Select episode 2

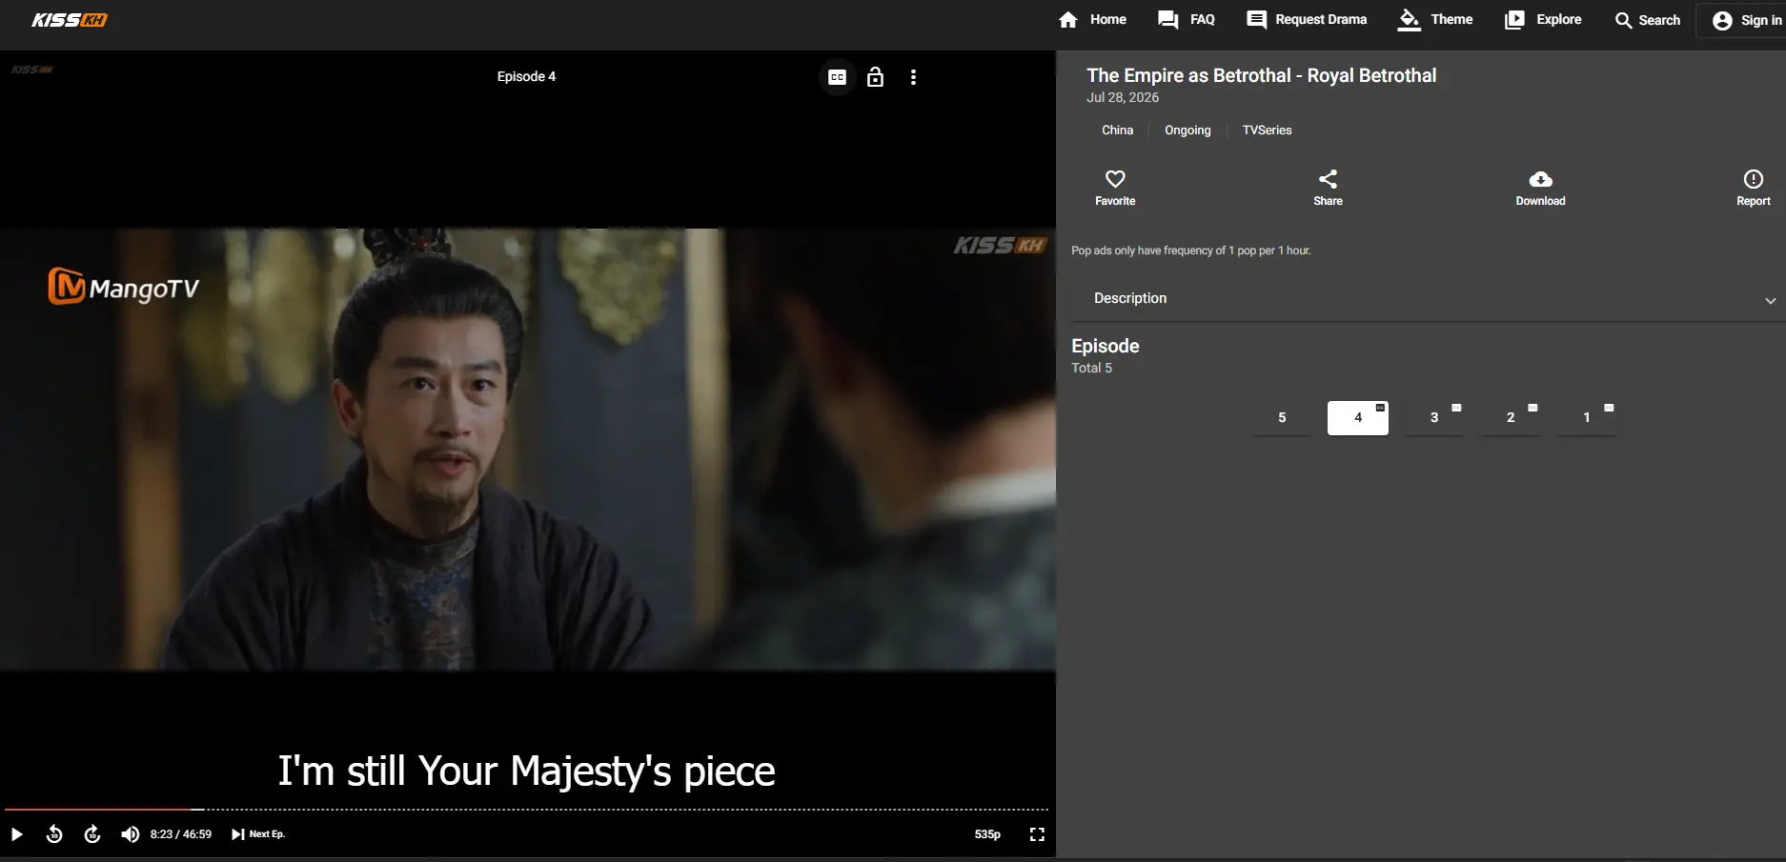[x=1511, y=418]
